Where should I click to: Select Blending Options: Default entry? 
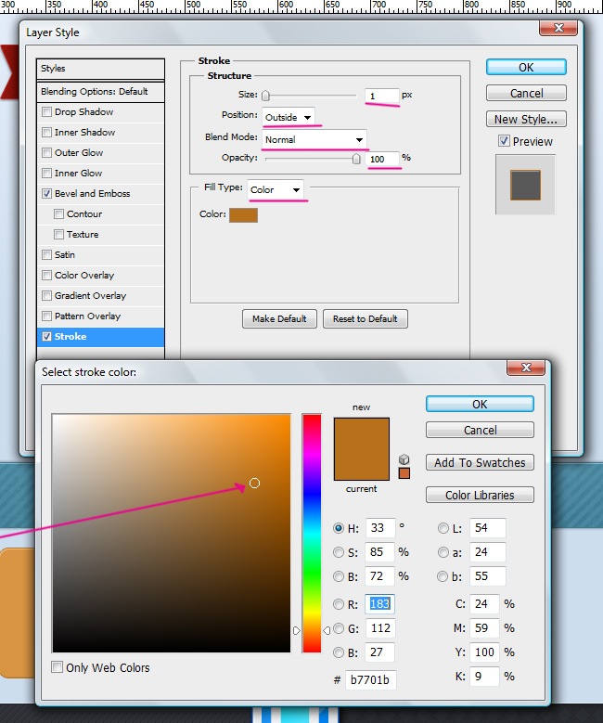pos(100,92)
